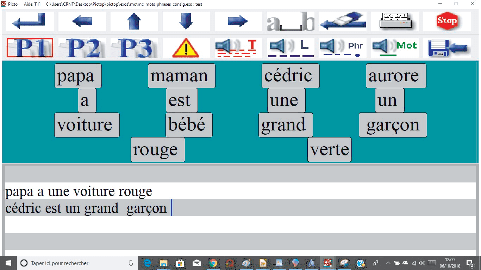Click the eraser delete icon

tap(343, 21)
